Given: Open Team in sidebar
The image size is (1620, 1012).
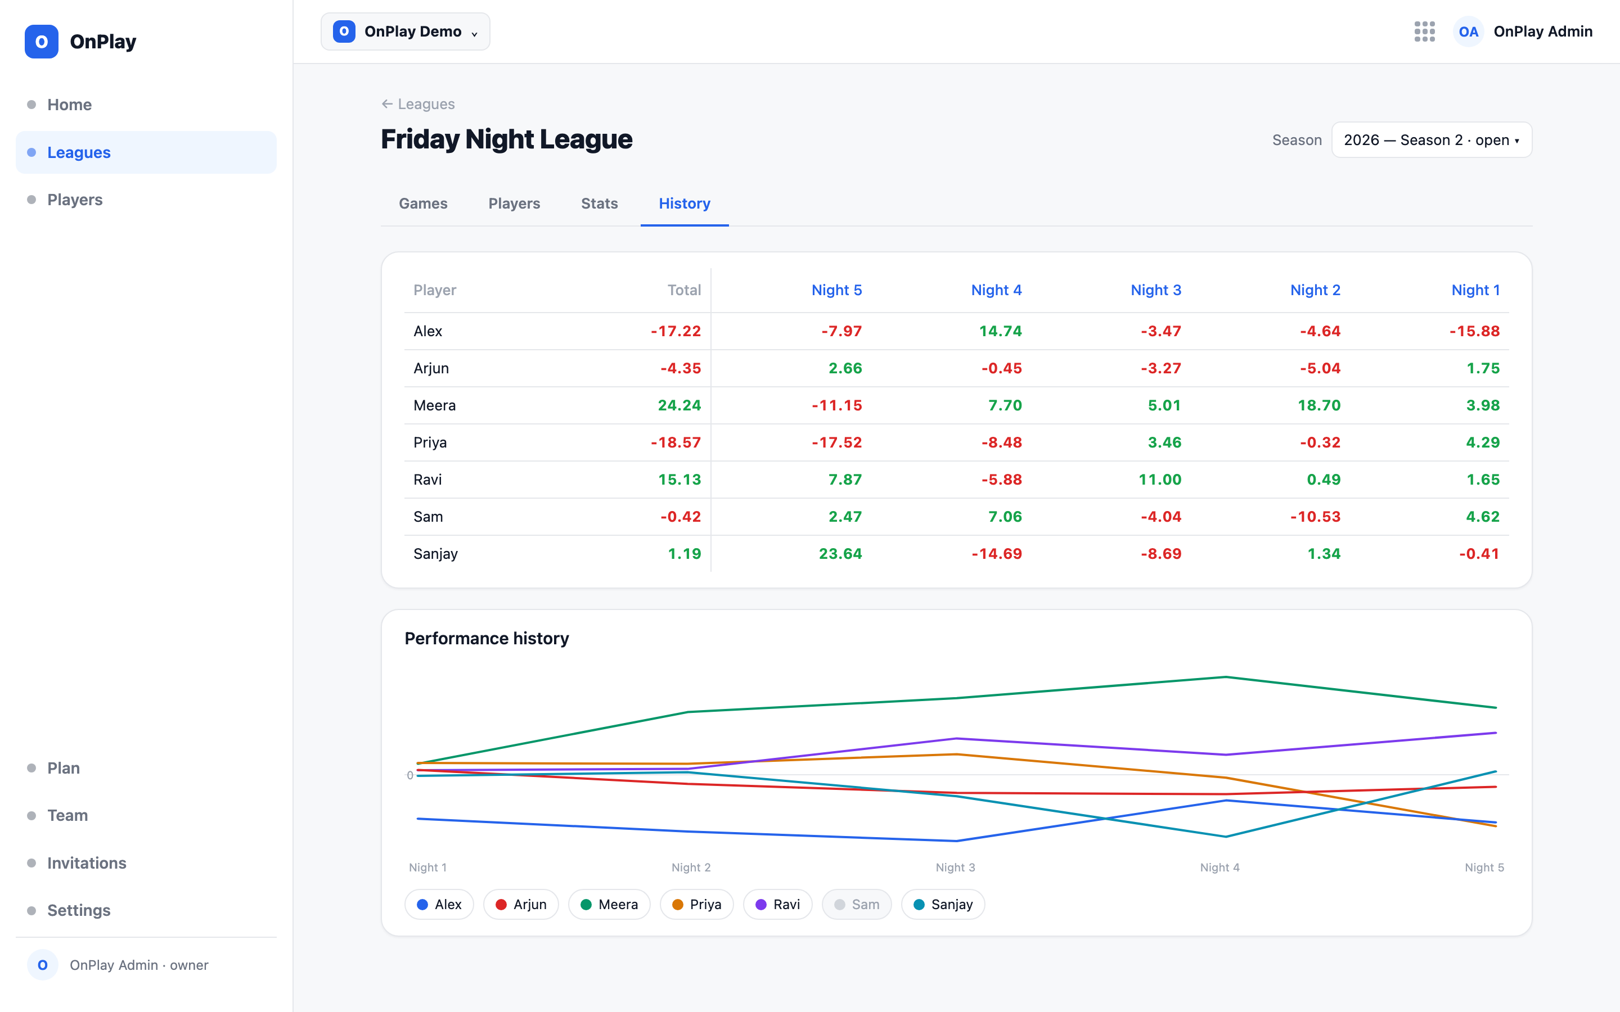Looking at the screenshot, I should tap(146, 815).
